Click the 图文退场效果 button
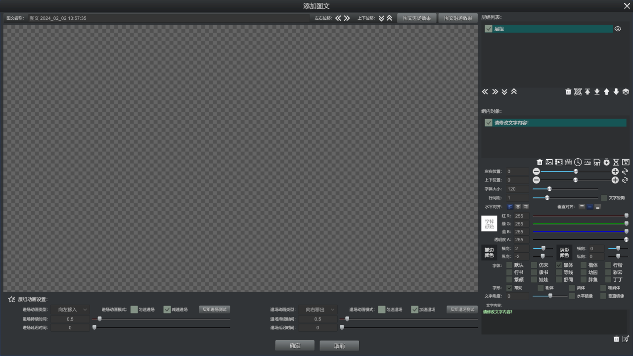The height and width of the screenshot is (356, 633). (458, 18)
